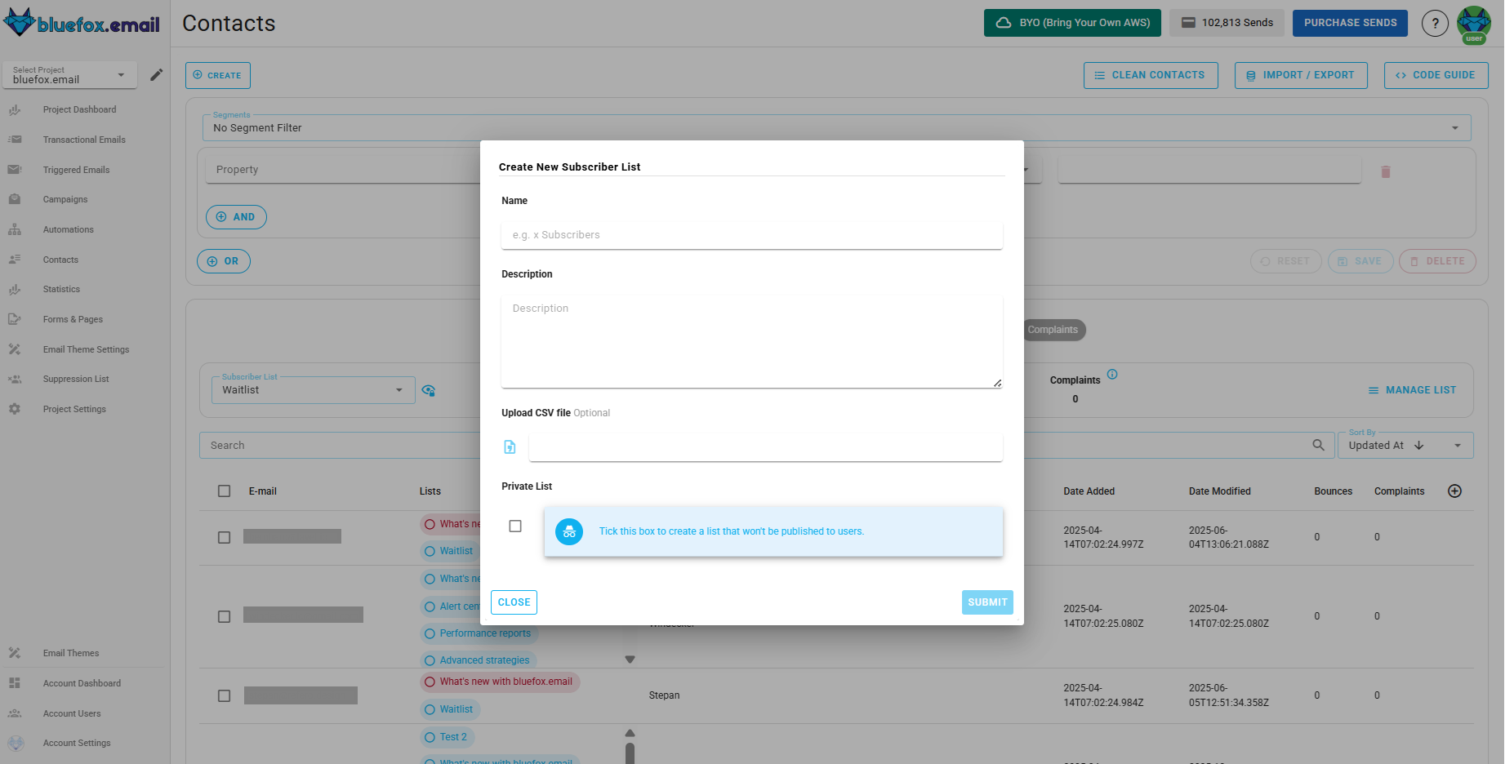The width and height of the screenshot is (1505, 764).
Task: Open the Suppression List page
Action: point(75,379)
